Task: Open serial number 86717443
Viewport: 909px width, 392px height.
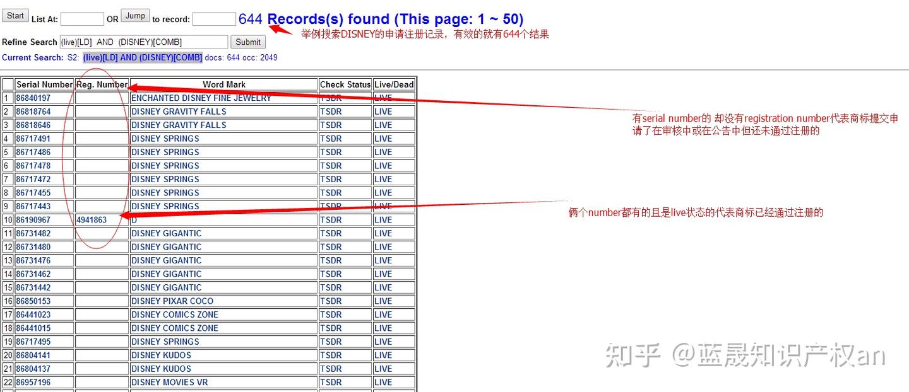Action: coord(33,206)
